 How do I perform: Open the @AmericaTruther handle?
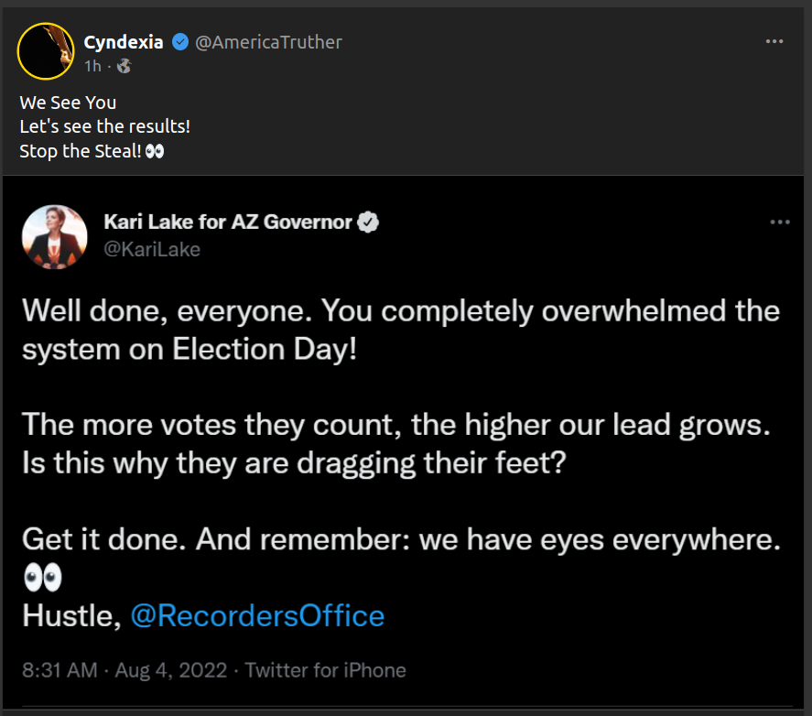(x=268, y=42)
